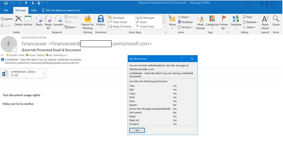Open the Junk dropdown
This screenshot has width=283, height=168.
point(6,26)
